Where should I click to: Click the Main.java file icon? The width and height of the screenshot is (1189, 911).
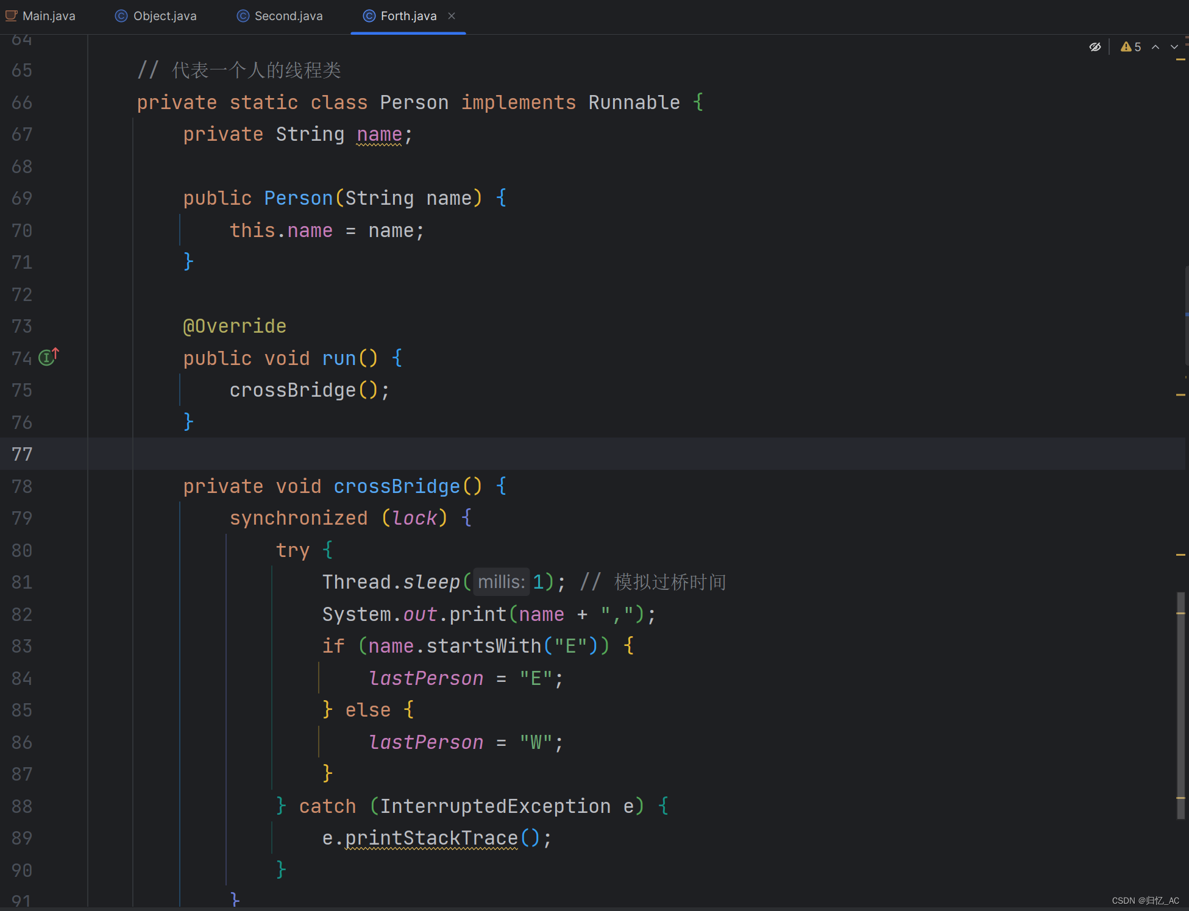coord(11,16)
